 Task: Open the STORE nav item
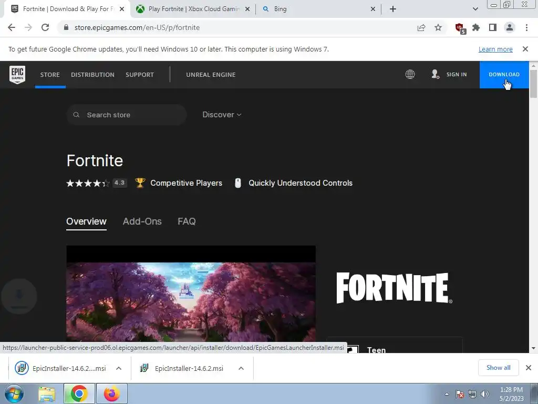(50, 75)
